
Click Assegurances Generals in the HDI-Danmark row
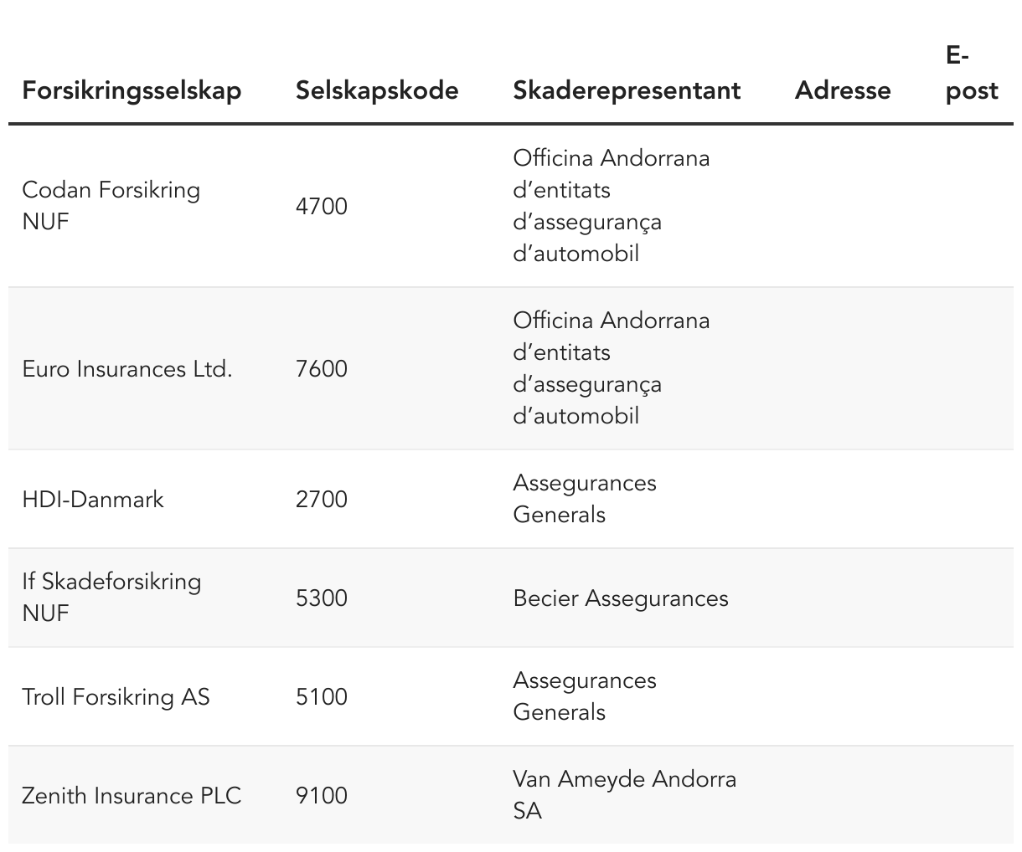(x=584, y=499)
